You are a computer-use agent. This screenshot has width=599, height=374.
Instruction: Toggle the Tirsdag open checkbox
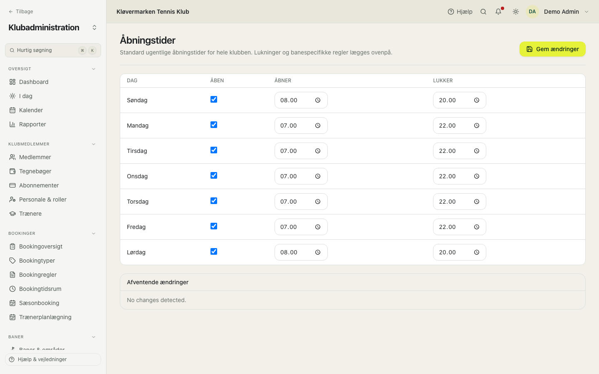pos(214,150)
